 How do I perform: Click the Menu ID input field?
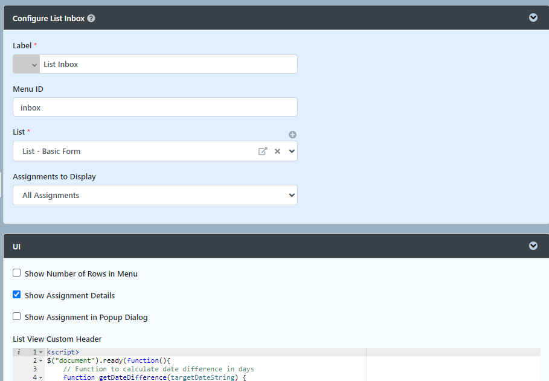click(x=155, y=107)
